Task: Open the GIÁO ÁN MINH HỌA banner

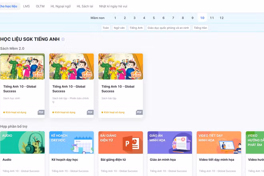Action: point(170,142)
